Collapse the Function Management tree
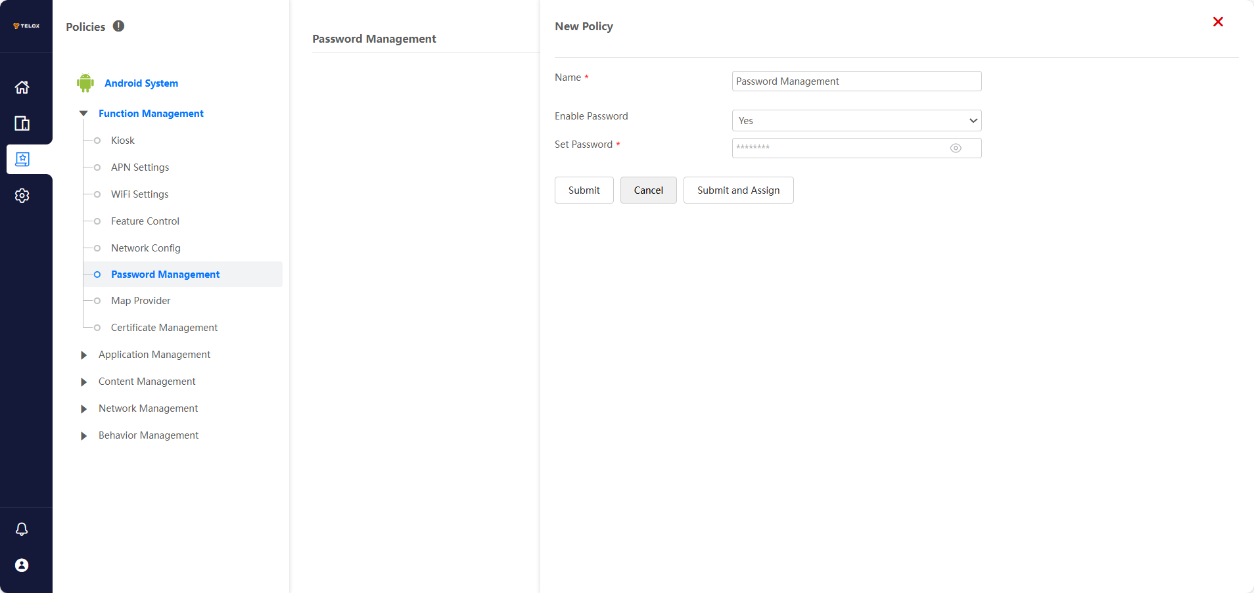The height and width of the screenshot is (593, 1254). [x=83, y=114]
